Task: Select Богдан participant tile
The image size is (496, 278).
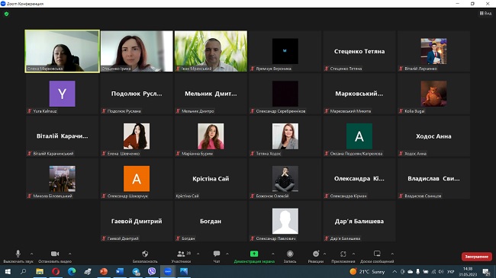Action: [211, 221]
